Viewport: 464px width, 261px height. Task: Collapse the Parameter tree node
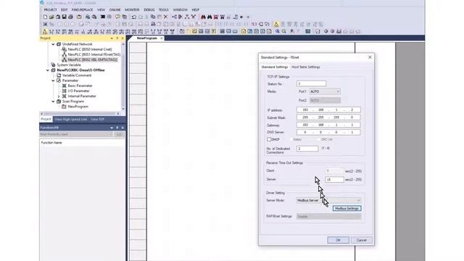pyautogui.click(x=53, y=80)
